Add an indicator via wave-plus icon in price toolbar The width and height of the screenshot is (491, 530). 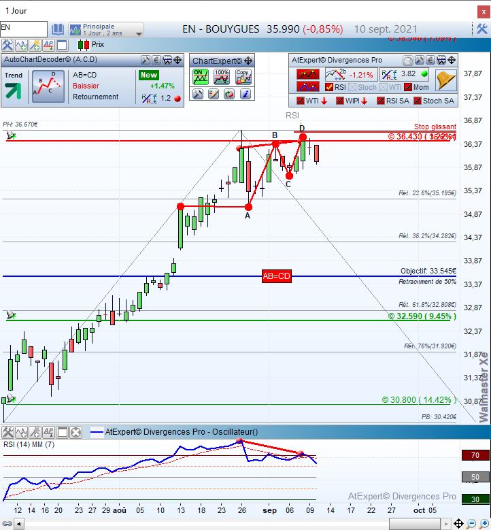(21, 45)
